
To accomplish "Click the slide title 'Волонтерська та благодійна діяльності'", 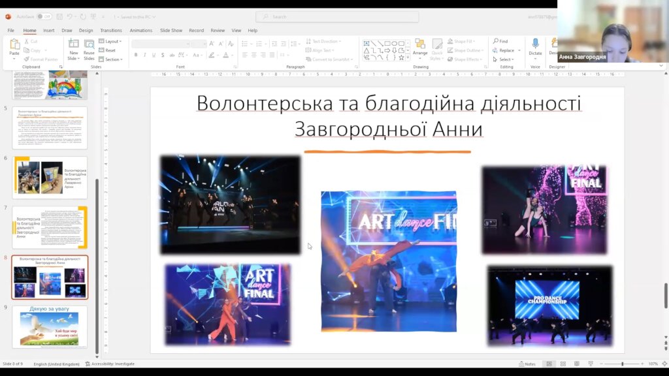I will [x=389, y=103].
